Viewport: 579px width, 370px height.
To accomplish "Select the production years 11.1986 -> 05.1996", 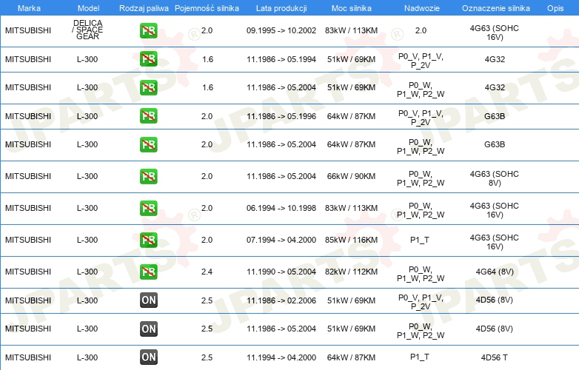I will coord(281,116).
